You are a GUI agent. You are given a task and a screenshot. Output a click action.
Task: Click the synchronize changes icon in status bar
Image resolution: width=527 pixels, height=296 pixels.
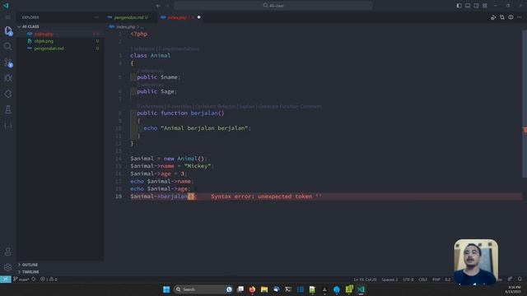(34, 280)
